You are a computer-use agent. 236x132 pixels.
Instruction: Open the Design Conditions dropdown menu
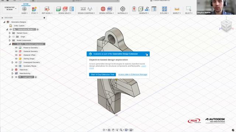[x=86, y=13]
